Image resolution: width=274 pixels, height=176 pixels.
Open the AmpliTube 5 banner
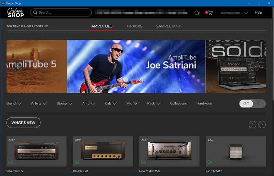pyautogui.click(x=37, y=66)
